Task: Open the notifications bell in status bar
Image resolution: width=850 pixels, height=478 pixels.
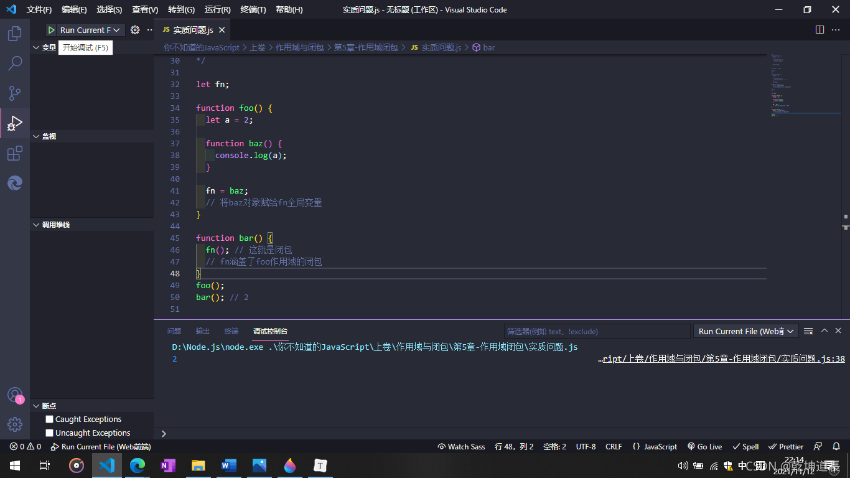Action: (836, 447)
